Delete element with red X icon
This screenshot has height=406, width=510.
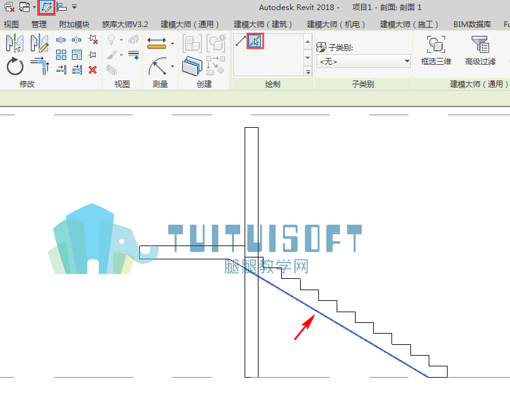pos(93,69)
